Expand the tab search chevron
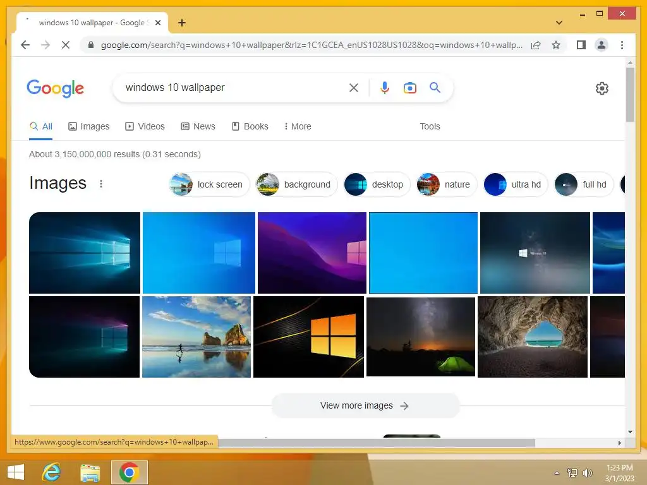 559,23
